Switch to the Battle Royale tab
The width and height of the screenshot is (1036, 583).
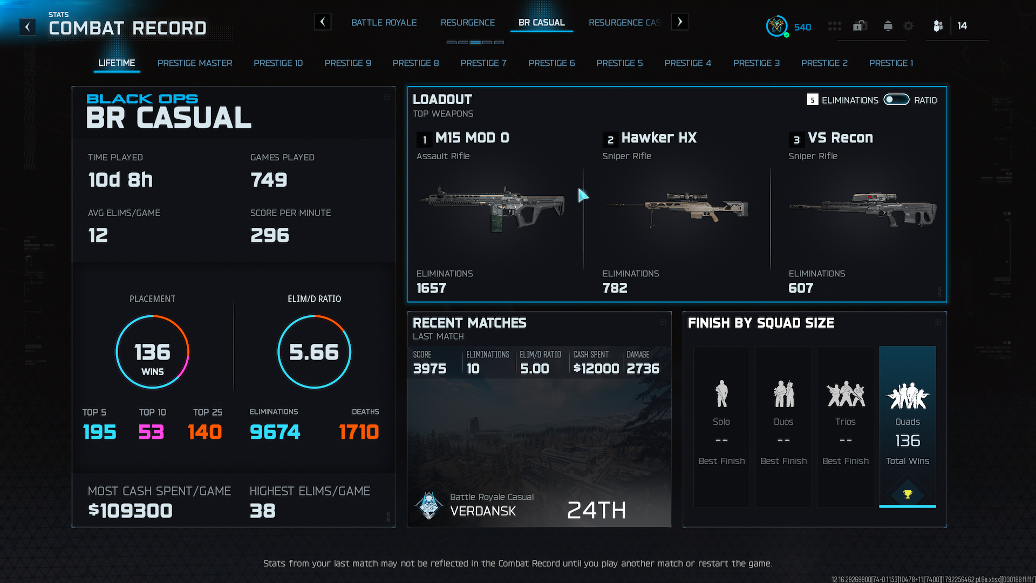[x=384, y=23]
